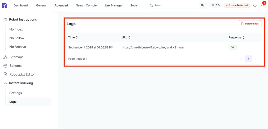Click the V 1.3.0 version badge
Screen dimensions: 268x129
(216, 5)
